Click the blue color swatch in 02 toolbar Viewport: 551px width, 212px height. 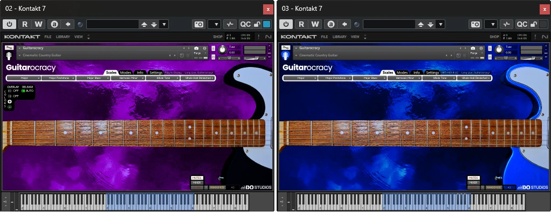(267, 24)
